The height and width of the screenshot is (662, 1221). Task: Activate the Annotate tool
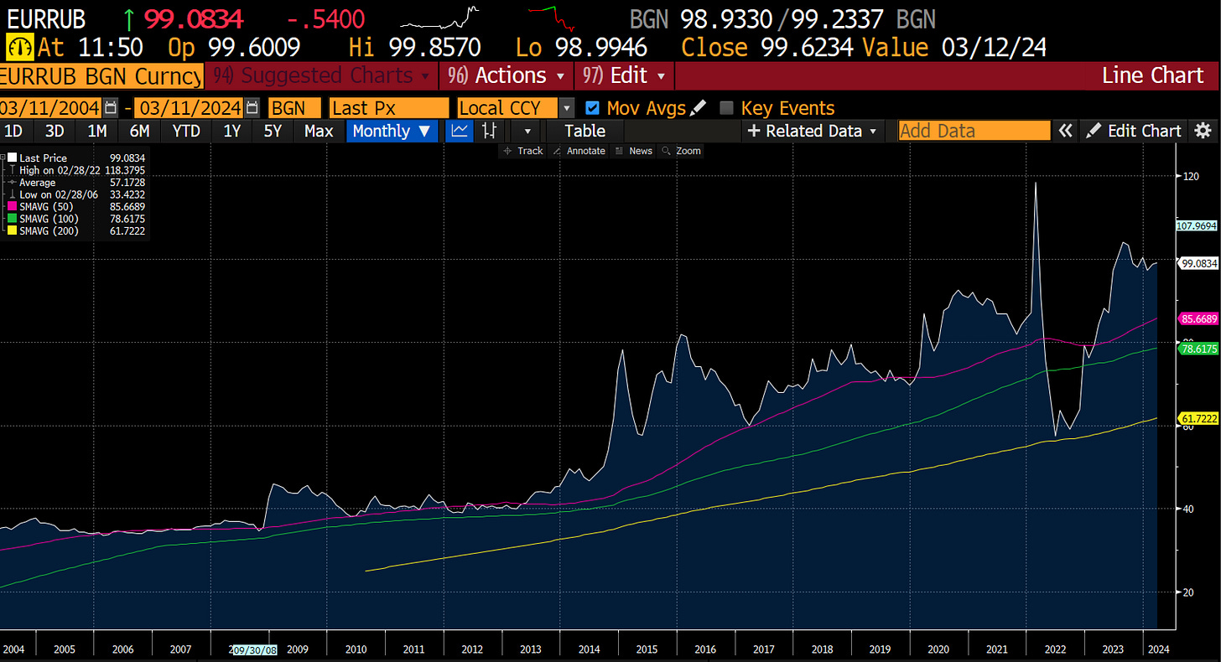[580, 151]
